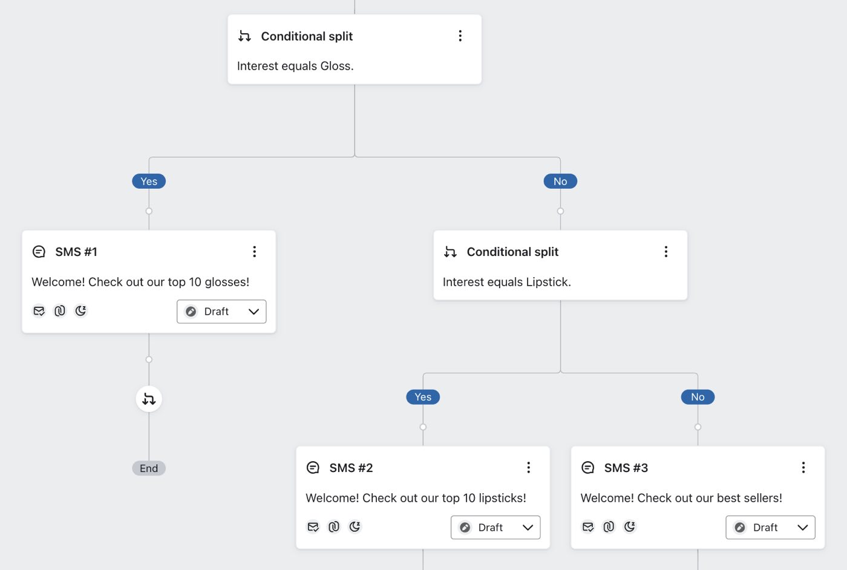This screenshot has width=847, height=570.
Task: Click the SMS #2 card title
Action: (351, 467)
